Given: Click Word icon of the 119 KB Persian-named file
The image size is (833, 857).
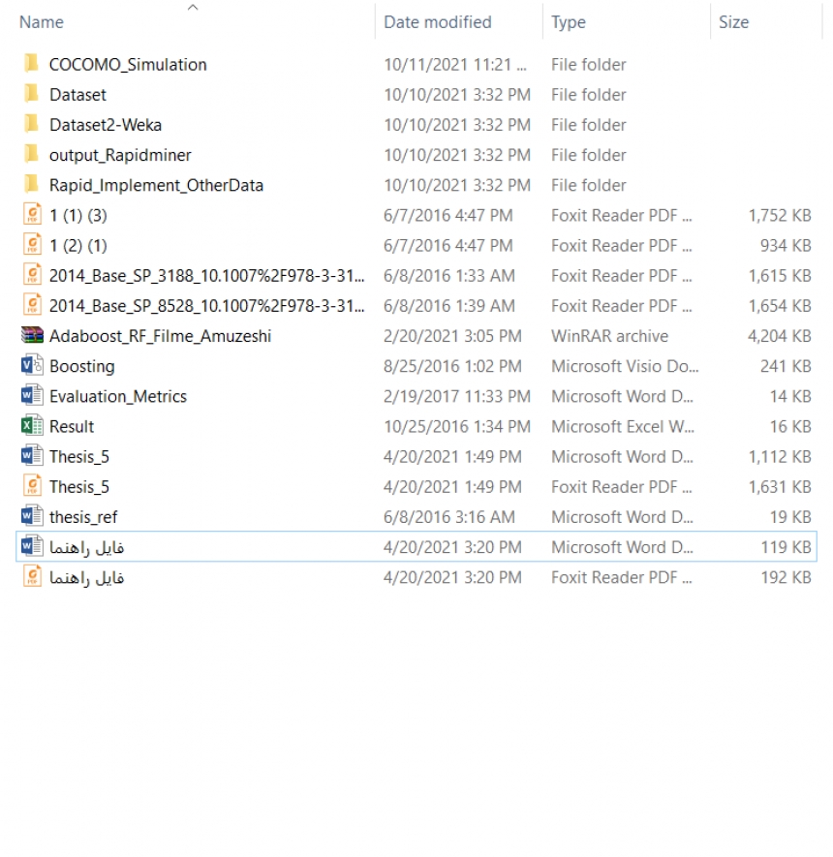Looking at the screenshot, I should (32, 546).
